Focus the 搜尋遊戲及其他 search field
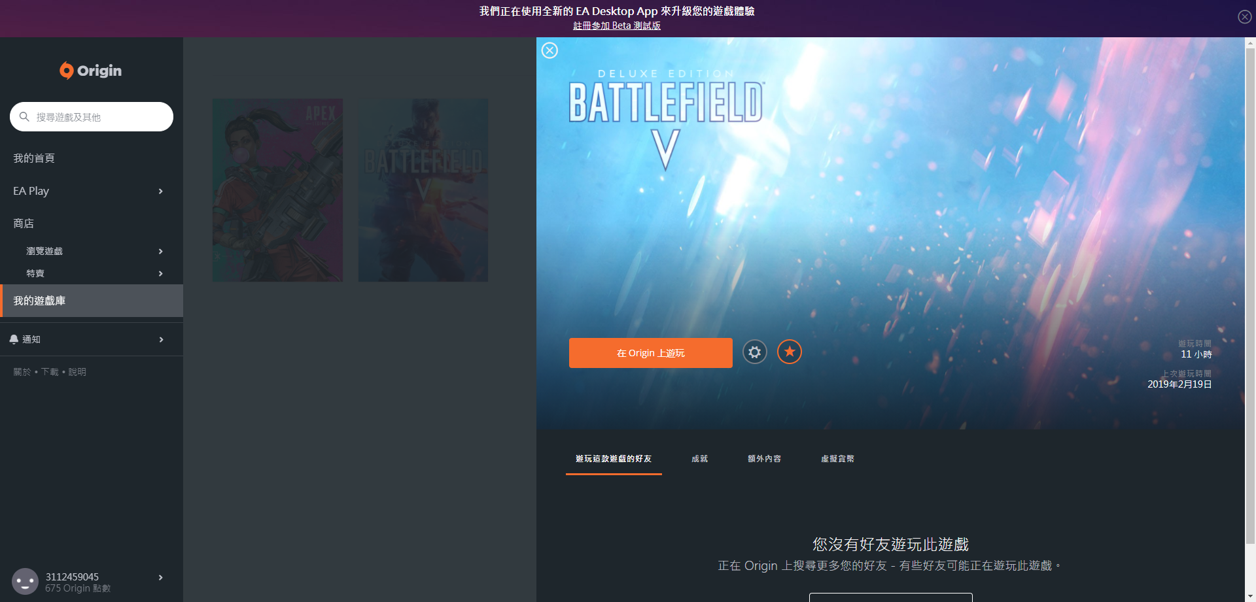This screenshot has height=602, width=1256. [92, 117]
